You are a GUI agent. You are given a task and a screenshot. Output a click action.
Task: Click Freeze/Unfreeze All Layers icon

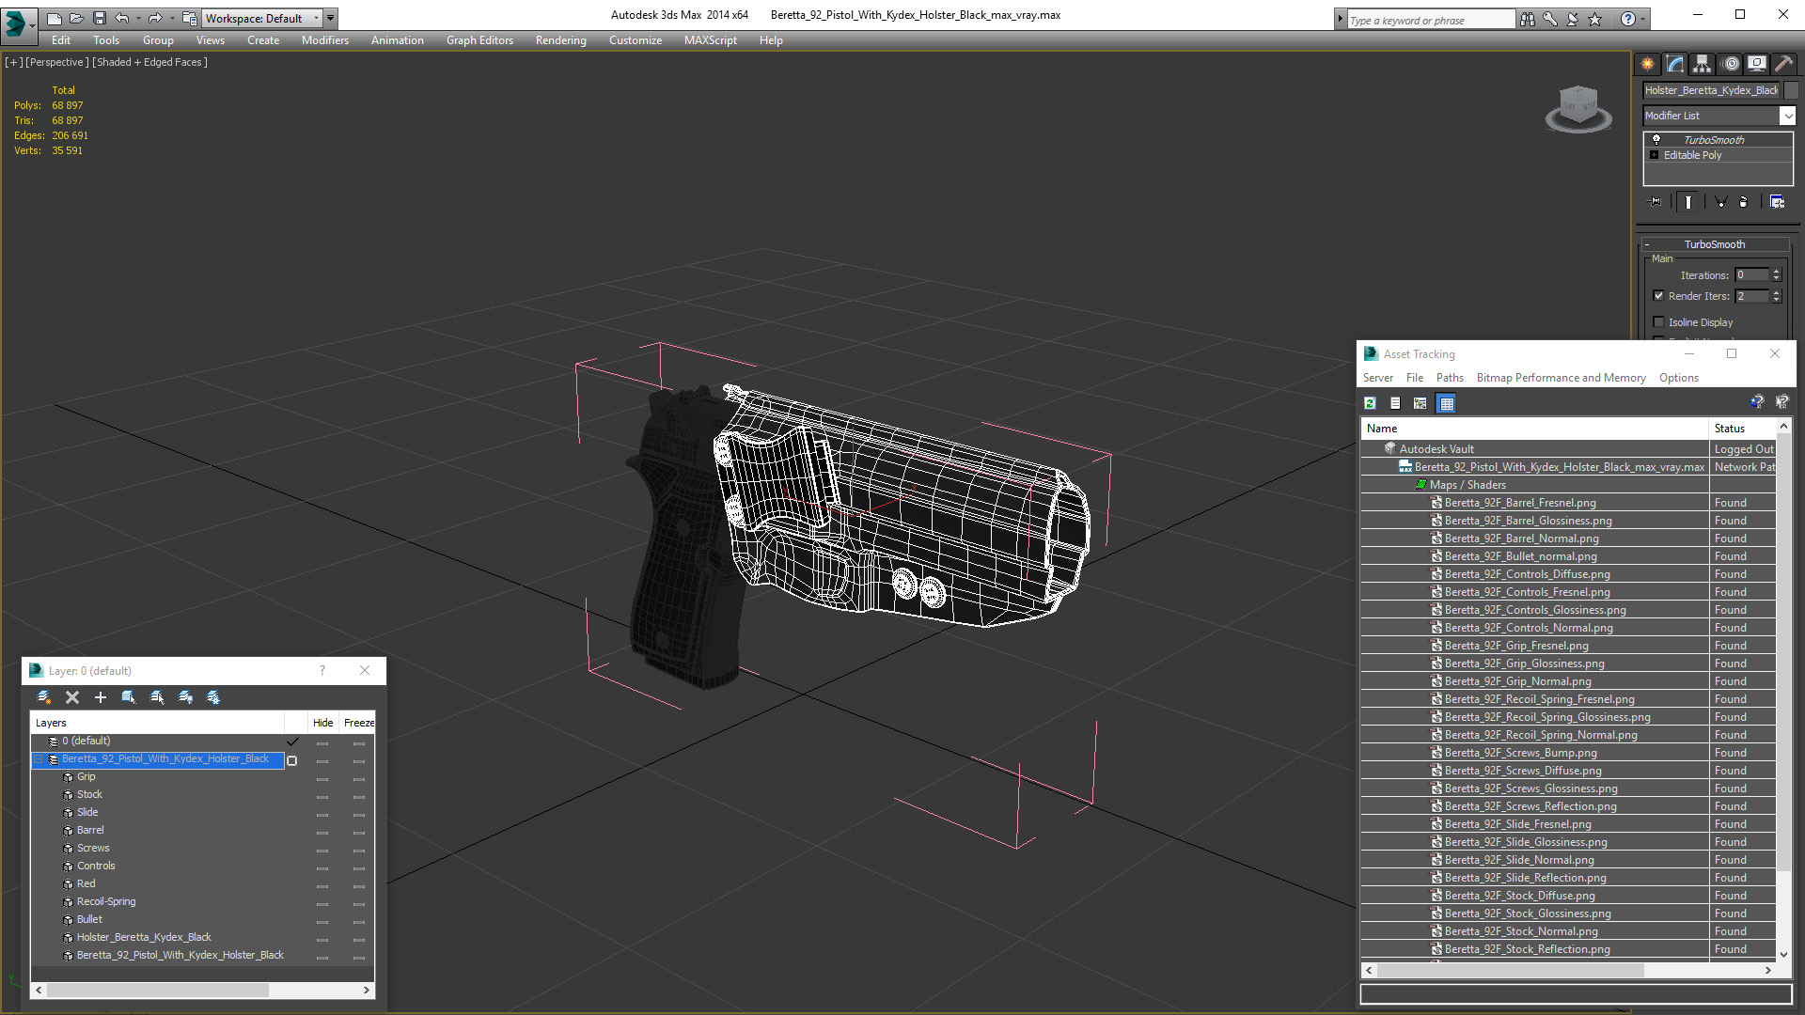pyautogui.click(x=213, y=697)
